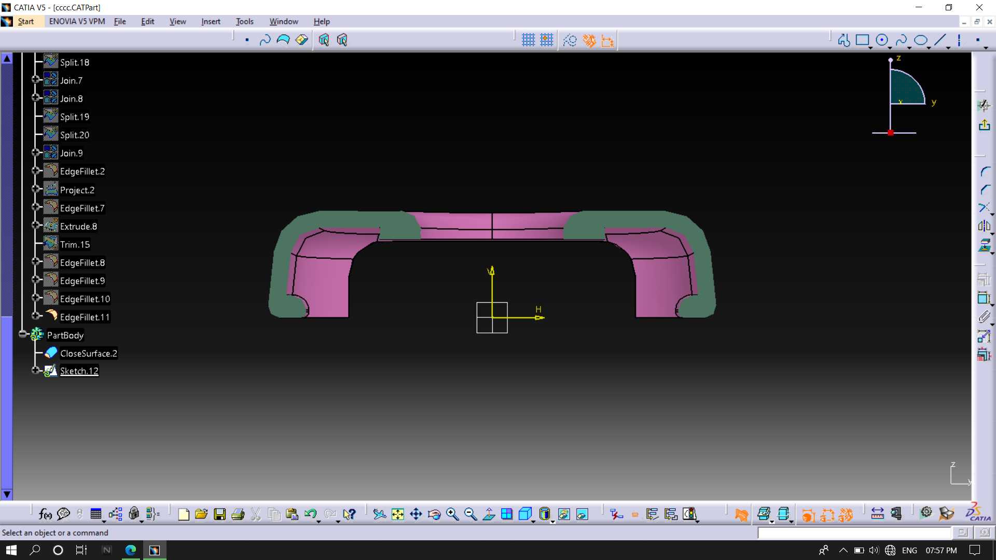Toggle the Geometrical Constraints orange icon
The width and height of the screenshot is (996, 560).
click(x=589, y=40)
